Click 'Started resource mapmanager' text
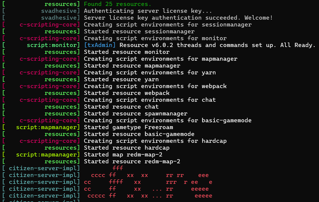The height and width of the screenshot is (202, 319). click(132, 66)
